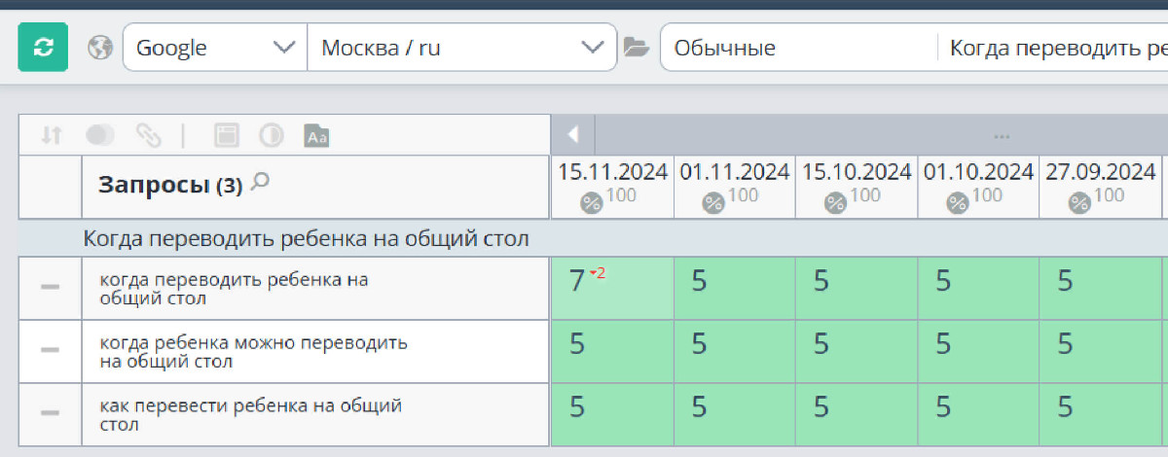
Task: Toggle the switch in the table toolbar
Action: point(100,135)
